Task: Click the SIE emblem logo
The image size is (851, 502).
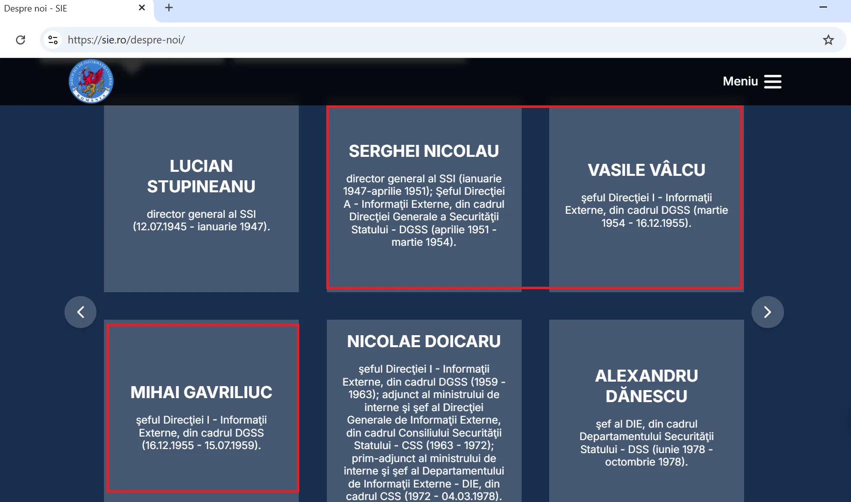Action: [91, 81]
